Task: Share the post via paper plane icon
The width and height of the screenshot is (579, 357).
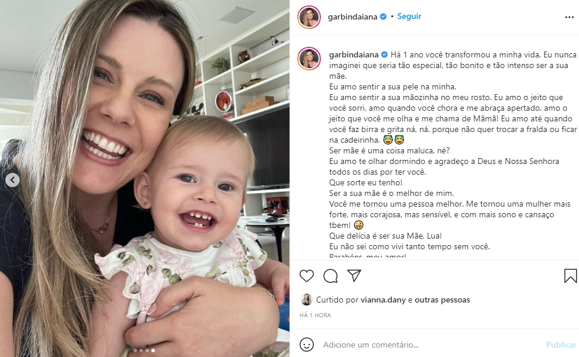Action: click(x=354, y=275)
